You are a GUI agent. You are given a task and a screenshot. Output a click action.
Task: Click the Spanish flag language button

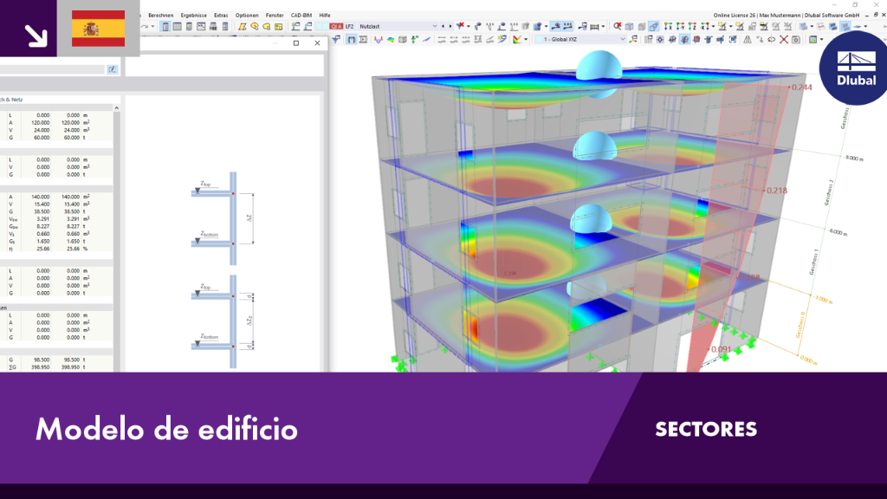pyautogui.click(x=99, y=29)
